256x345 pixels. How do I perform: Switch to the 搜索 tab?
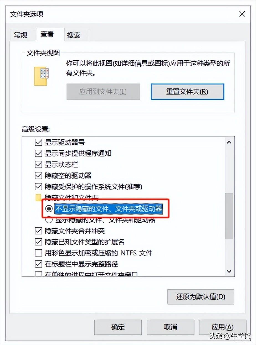(74, 35)
